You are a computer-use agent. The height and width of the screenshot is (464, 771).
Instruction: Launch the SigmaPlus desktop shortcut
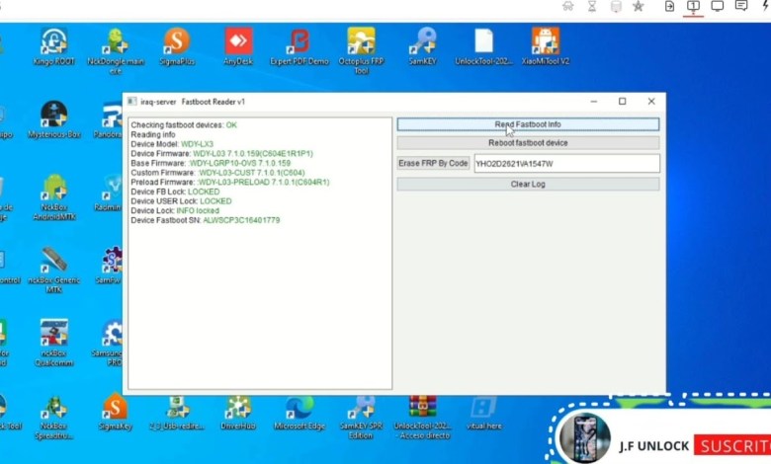coord(176,42)
